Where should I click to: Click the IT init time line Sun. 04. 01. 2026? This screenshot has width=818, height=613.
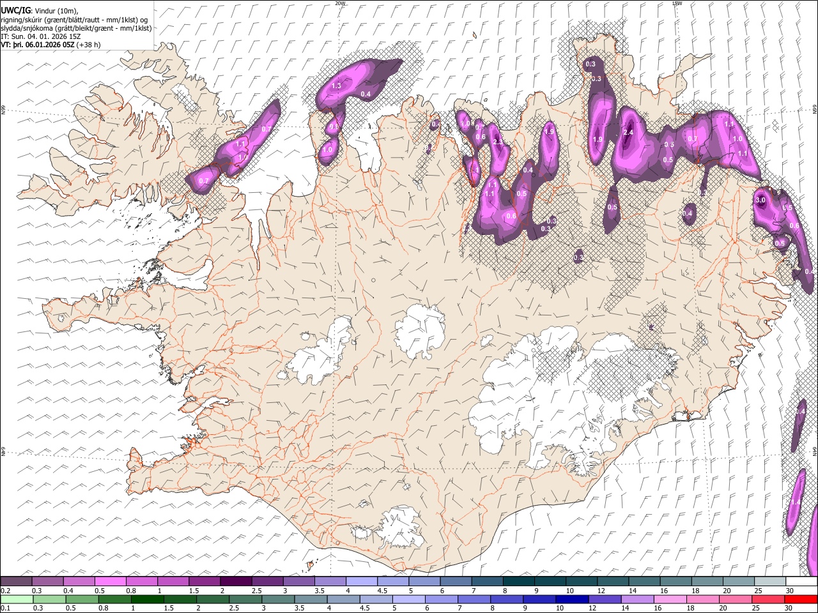pyautogui.click(x=40, y=36)
